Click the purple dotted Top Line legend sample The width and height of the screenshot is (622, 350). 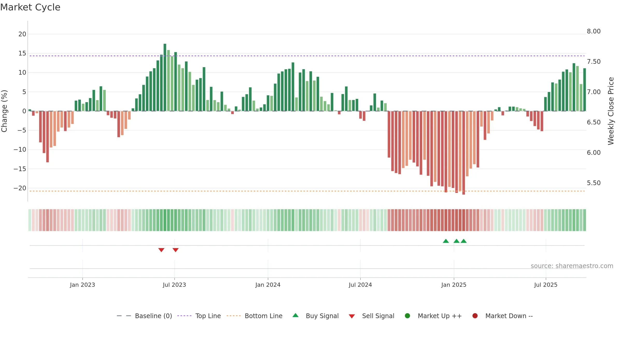point(184,316)
